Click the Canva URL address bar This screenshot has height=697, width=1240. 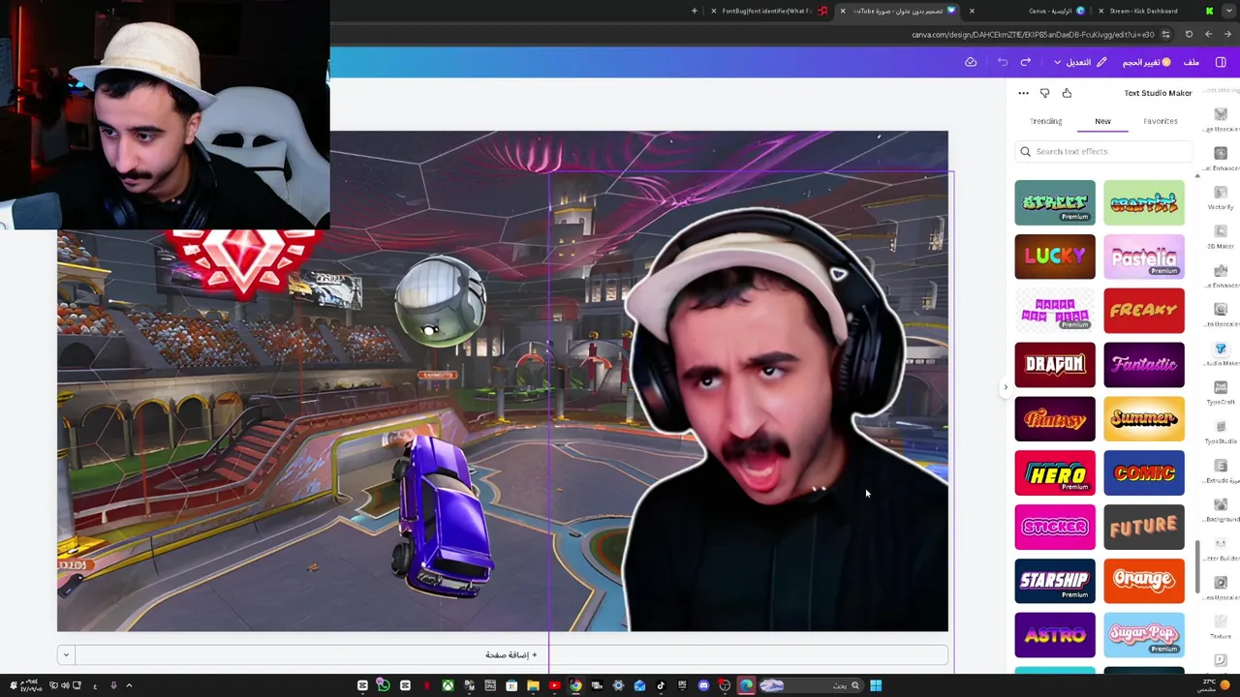point(1032,35)
